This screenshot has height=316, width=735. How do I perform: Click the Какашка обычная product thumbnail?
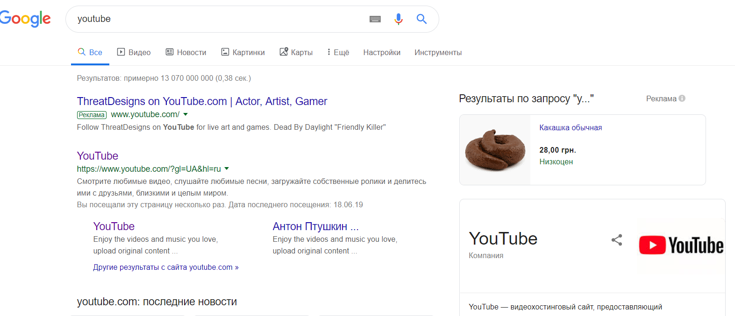(x=495, y=150)
